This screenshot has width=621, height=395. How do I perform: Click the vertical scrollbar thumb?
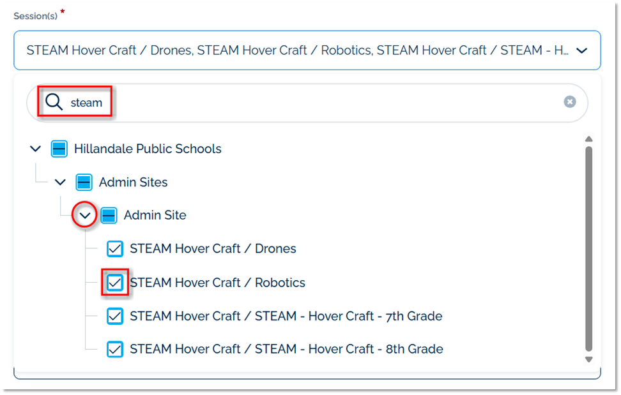588,249
